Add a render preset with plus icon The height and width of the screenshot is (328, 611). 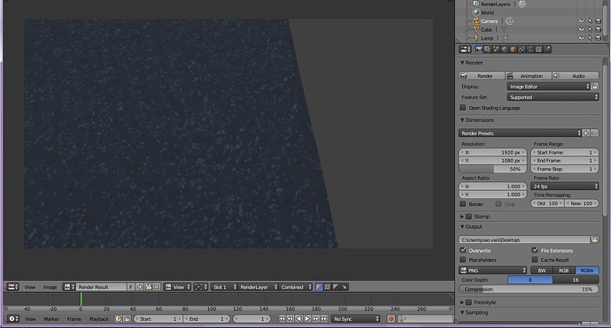pos(585,133)
